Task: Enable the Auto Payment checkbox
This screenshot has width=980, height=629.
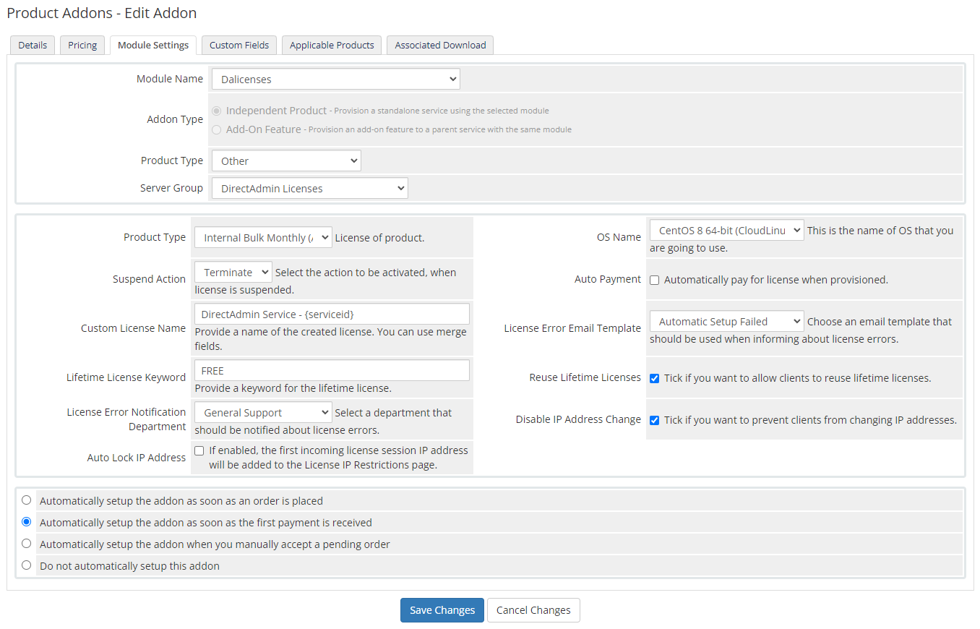Action: [654, 280]
